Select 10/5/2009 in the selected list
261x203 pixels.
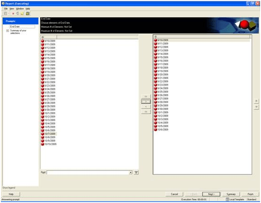(163, 126)
